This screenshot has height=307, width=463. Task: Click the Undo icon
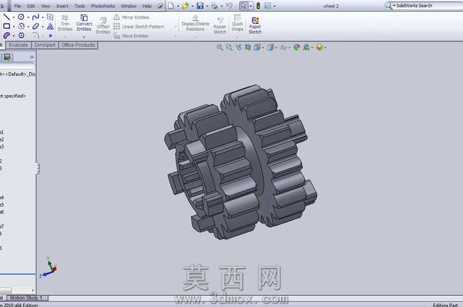click(x=229, y=5)
